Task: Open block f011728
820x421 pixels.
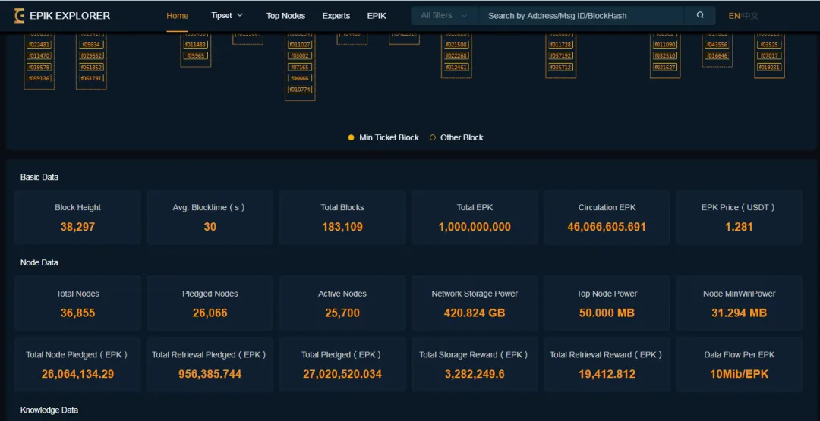Action: click(560, 45)
